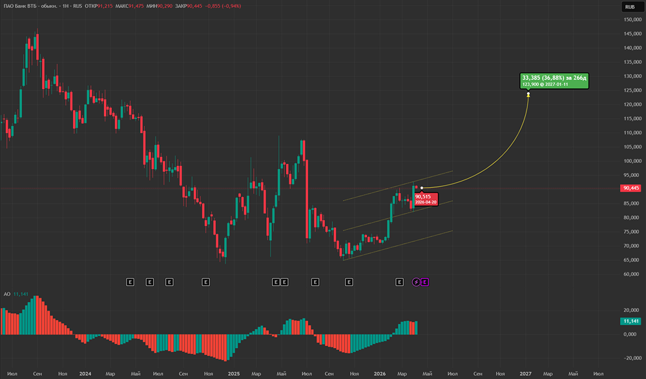Click the 125,000 price scale label

point(632,90)
